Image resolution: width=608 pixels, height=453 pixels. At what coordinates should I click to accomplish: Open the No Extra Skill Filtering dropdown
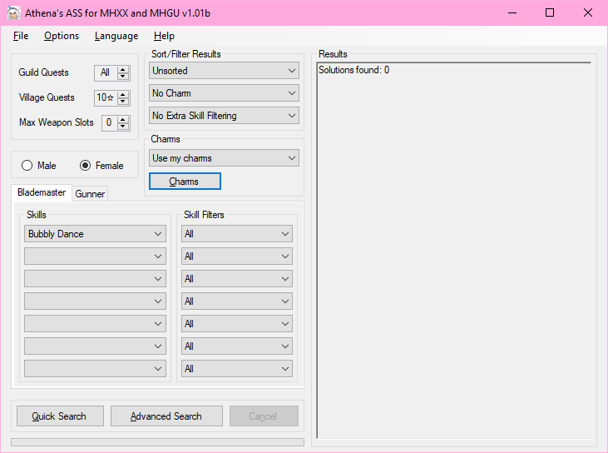pyautogui.click(x=224, y=116)
